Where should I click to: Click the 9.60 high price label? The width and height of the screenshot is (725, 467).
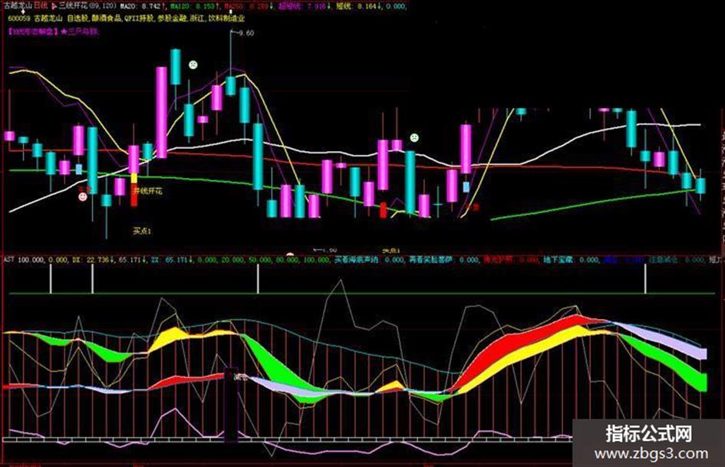(x=246, y=33)
